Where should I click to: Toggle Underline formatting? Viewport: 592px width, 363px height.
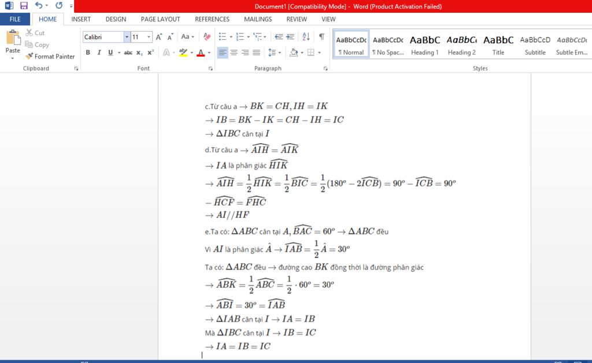110,53
